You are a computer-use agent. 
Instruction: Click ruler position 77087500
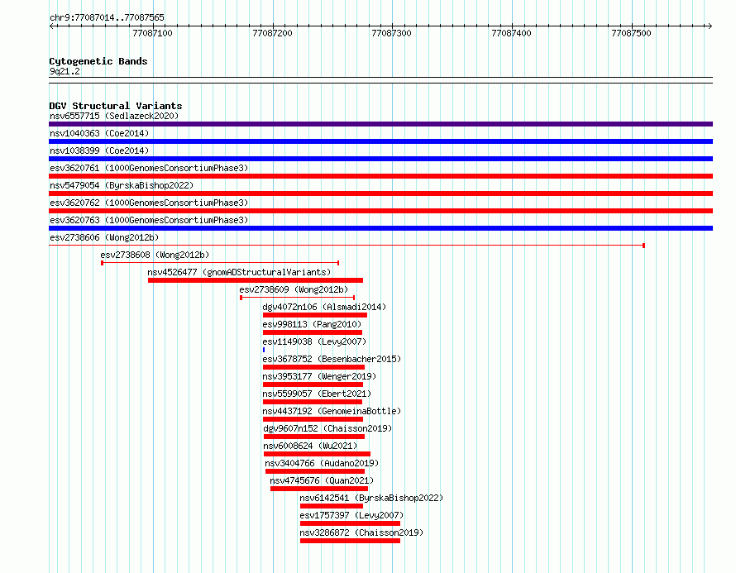[x=631, y=33]
